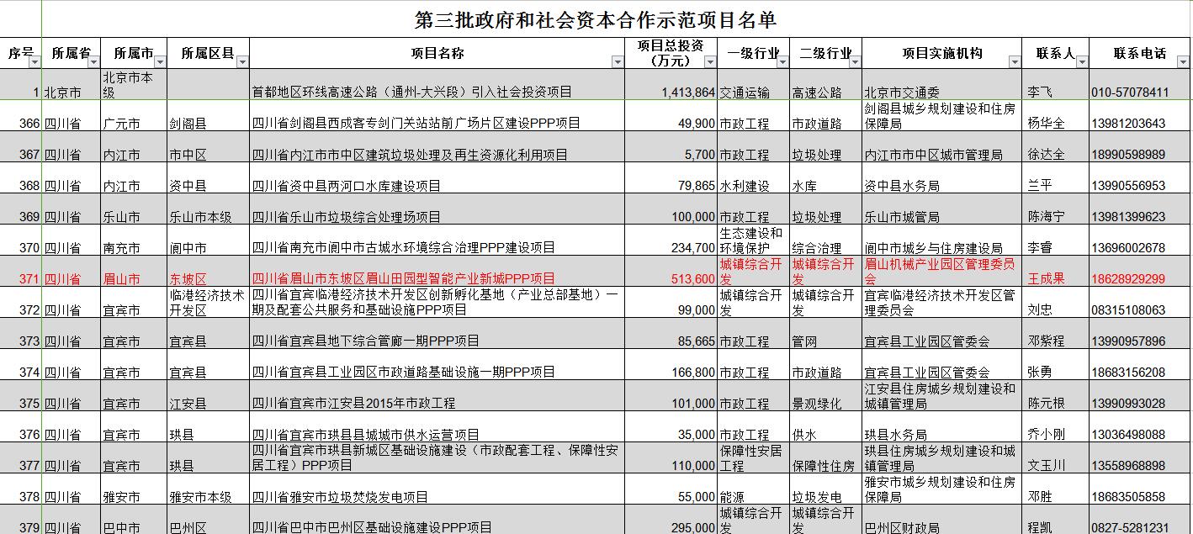
Task: Select the 江安县 district cell
Action: point(209,396)
